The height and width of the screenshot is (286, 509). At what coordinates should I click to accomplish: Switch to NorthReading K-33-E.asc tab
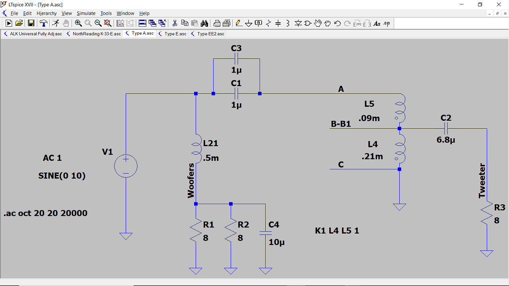click(x=93, y=34)
